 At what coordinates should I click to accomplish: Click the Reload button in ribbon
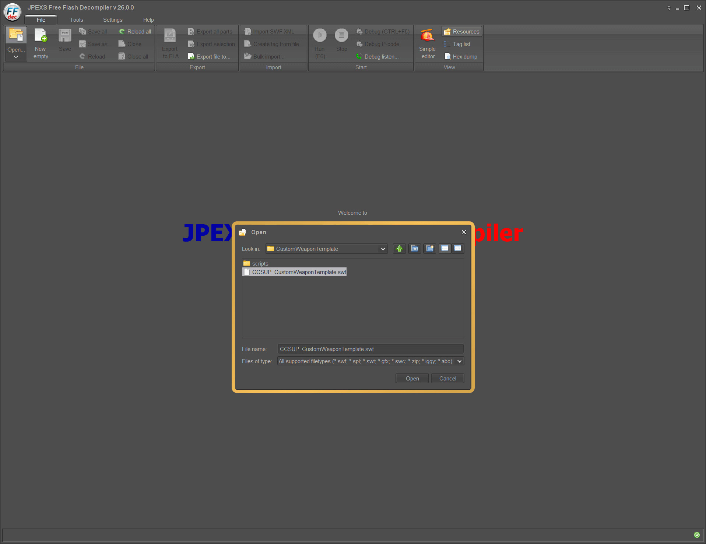click(92, 57)
